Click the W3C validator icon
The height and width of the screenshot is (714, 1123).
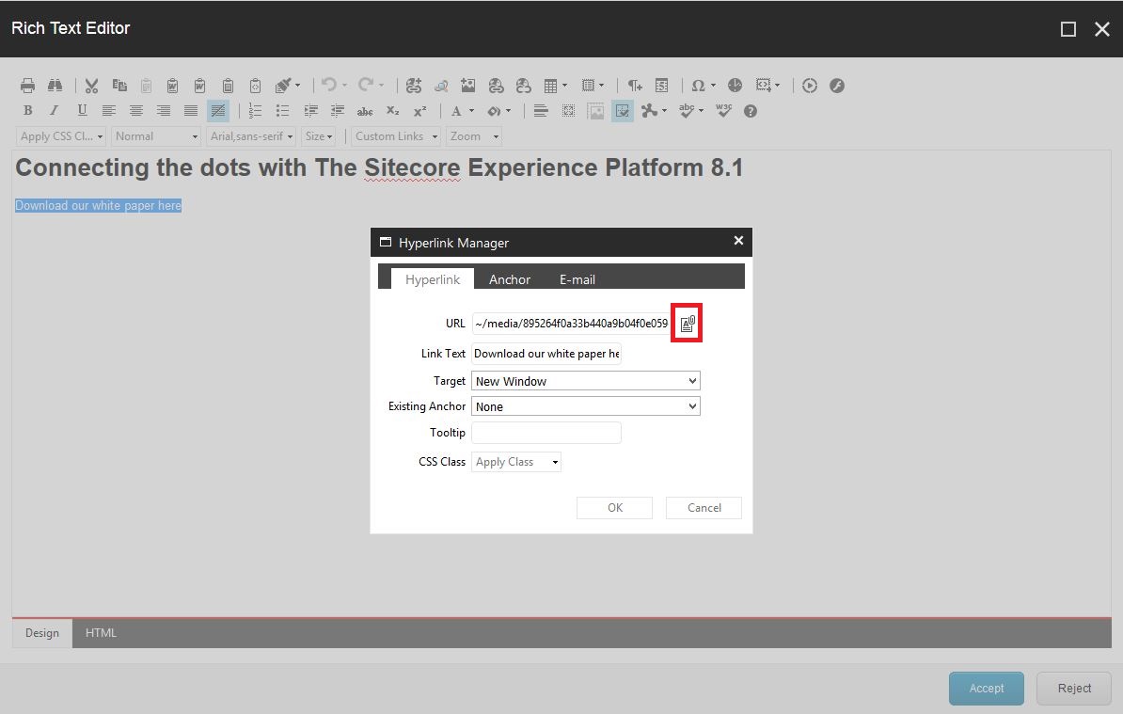click(x=723, y=110)
